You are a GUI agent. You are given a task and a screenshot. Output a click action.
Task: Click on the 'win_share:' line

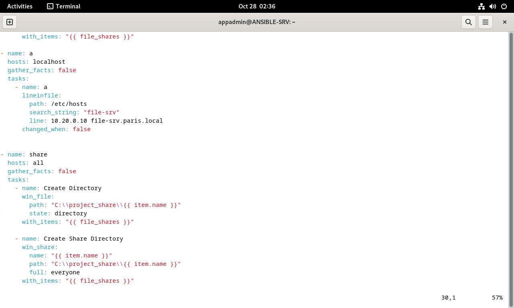pos(40,247)
